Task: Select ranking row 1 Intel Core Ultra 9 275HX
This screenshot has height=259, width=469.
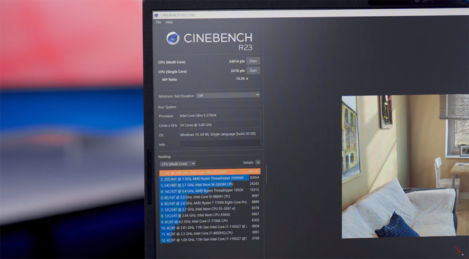Action: pos(210,172)
